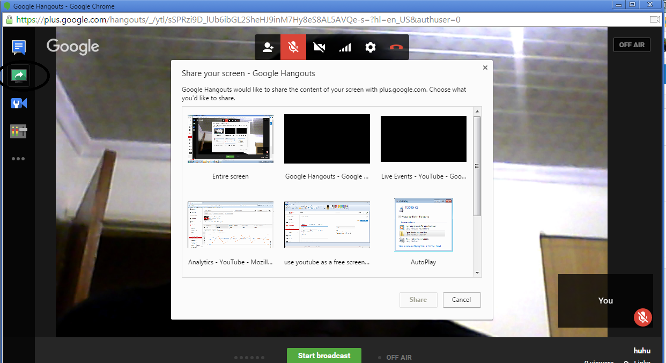Click the scroll up arrow in dialog list
This screenshot has height=363, width=666.
pyautogui.click(x=477, y=111)
